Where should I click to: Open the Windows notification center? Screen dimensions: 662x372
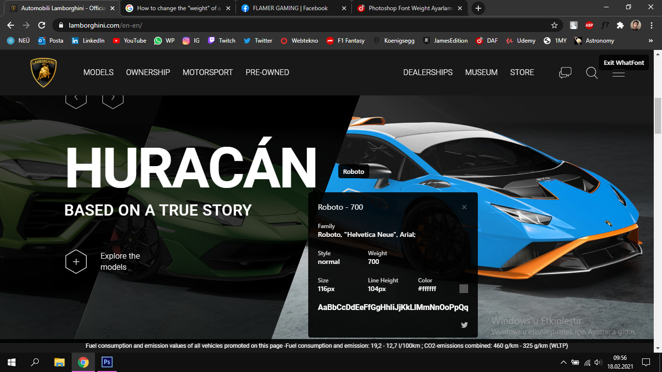pyautogui.click(x=646, y=362)
